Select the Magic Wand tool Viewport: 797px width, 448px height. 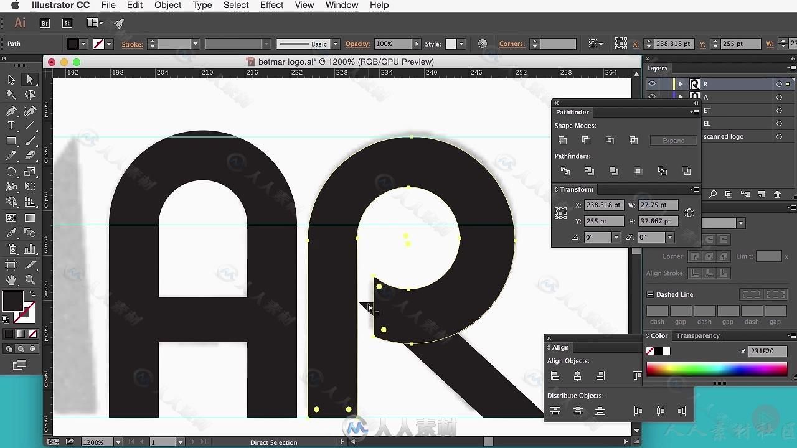tap(11, 95)
